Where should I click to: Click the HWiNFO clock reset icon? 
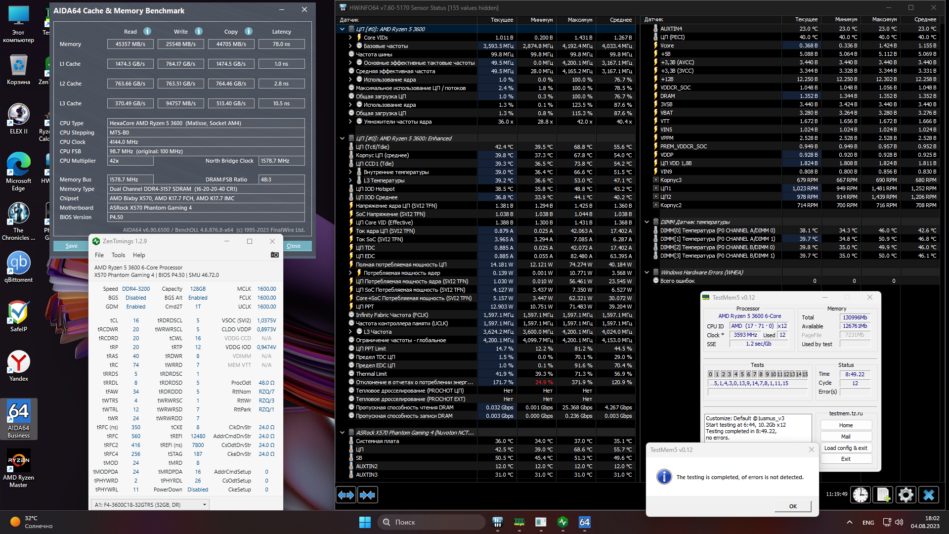tap(861, 495)
